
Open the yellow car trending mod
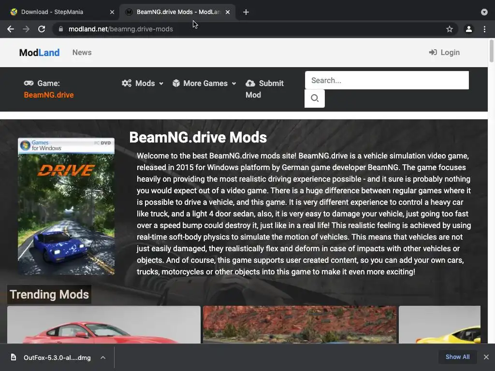[x=439, y=325]
